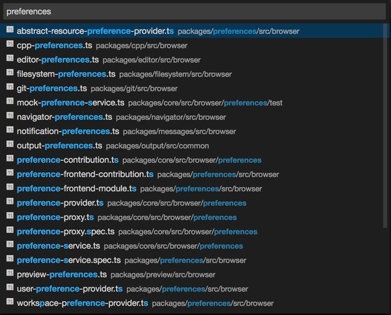Click path packages/git/src/browser

(134, 89)
